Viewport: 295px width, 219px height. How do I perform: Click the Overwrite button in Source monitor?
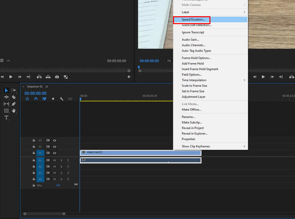click(x=48, y=77)
